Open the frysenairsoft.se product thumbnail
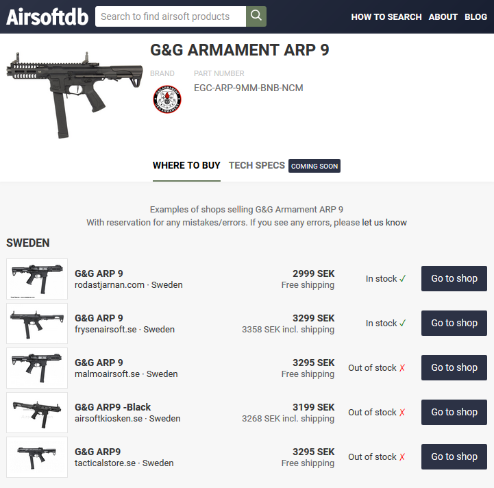The width and height of the screenshot is (494, 488). [37, 324]
